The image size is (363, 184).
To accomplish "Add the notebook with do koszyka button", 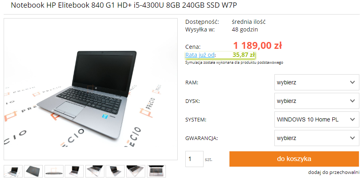I will tap(294, 159).
